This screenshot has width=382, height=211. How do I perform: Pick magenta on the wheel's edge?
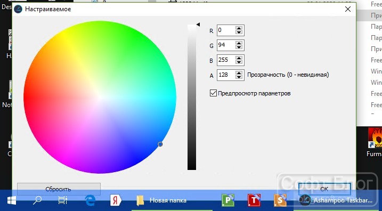pos(63,162)
